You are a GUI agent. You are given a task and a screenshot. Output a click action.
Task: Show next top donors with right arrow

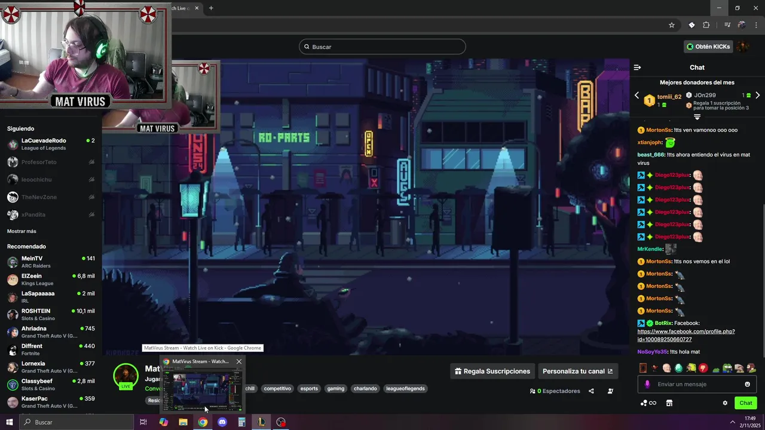tap(757, 96)
